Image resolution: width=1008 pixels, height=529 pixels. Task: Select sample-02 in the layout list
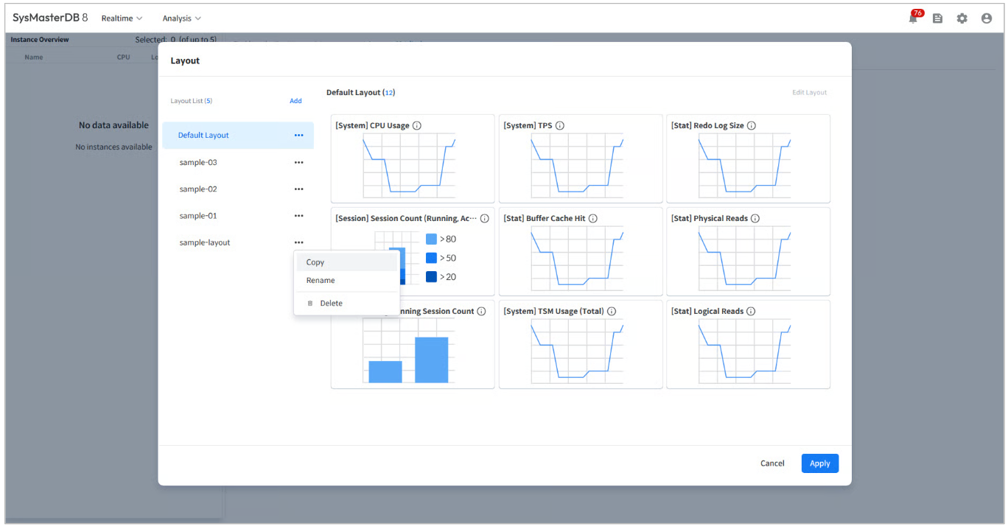(x=198, y=189)
